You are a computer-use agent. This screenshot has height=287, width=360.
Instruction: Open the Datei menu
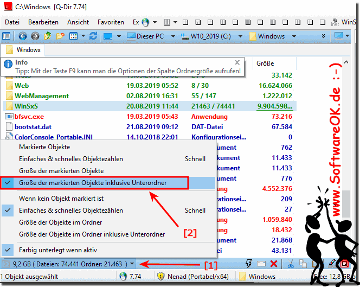[x=12, y=22]
